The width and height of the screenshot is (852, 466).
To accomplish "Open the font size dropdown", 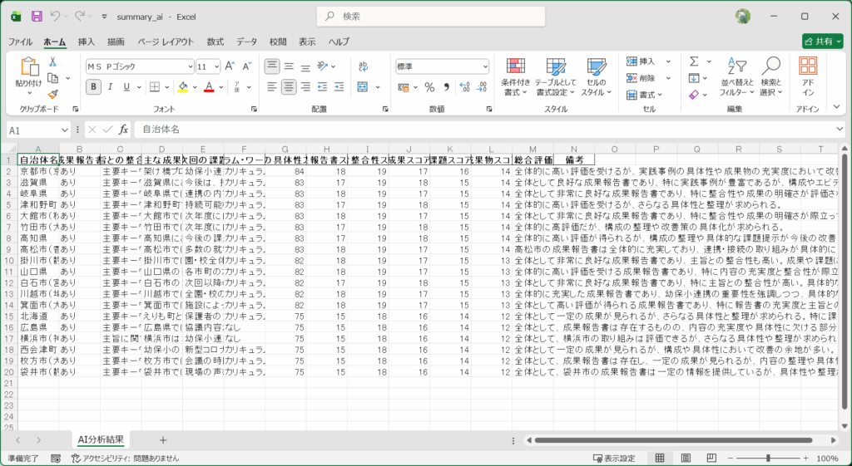I will pos(215,66).
